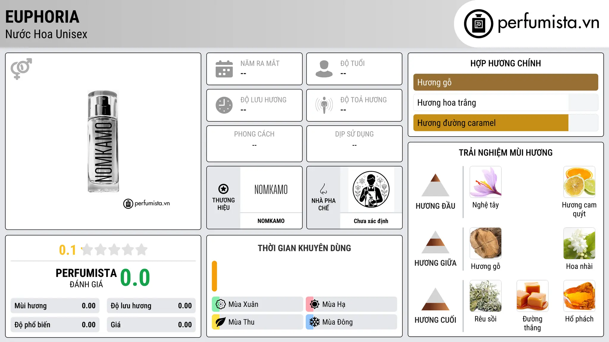Click the clock icon for Độ Lưu Hương
This screenshot has height=342, width=609.
tap(224, 105)
